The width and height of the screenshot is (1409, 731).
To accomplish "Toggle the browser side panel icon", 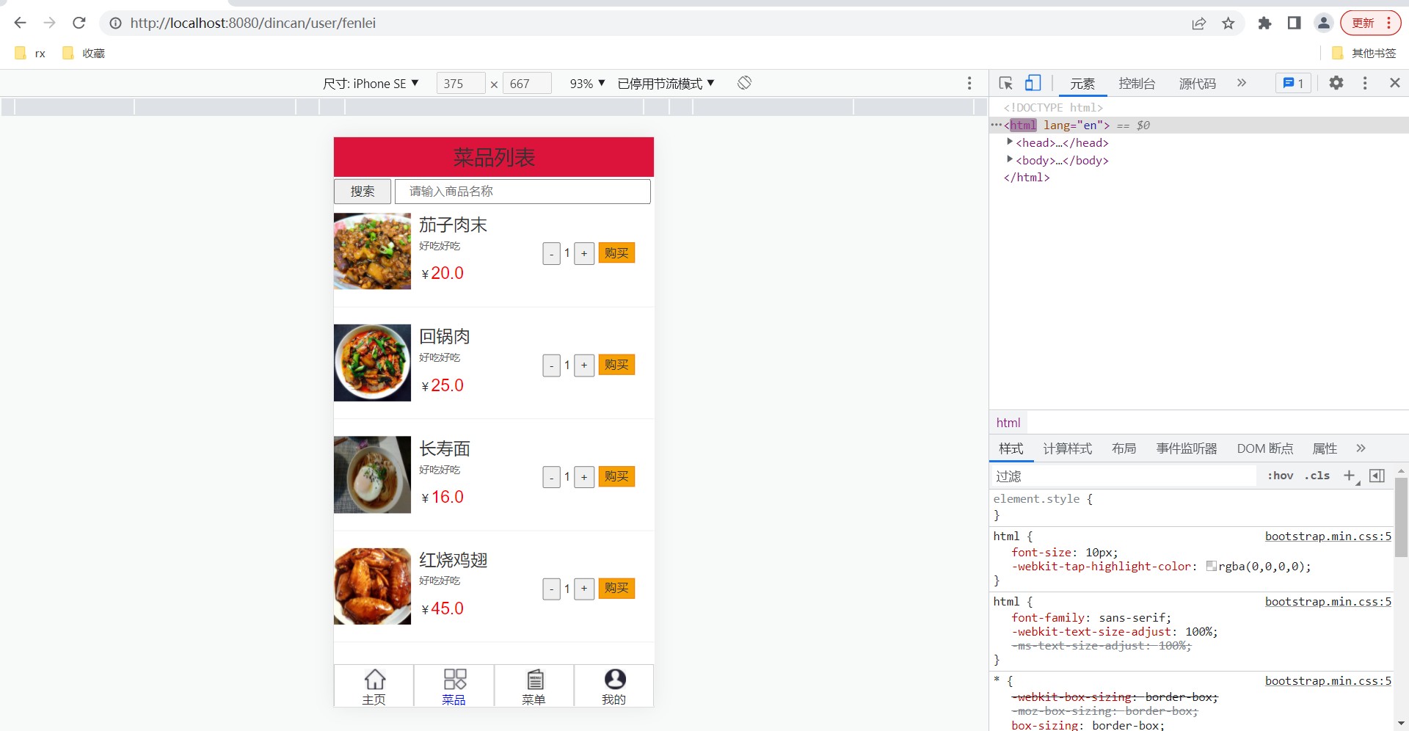I will click(1294, 23).
